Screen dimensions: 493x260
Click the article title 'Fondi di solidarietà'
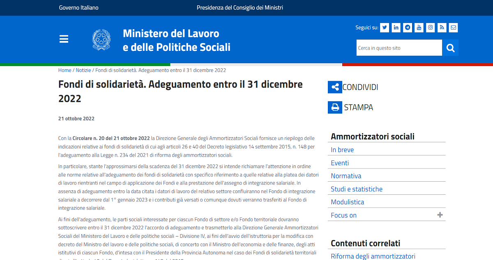pyautogui.click(x=180, y=91)
